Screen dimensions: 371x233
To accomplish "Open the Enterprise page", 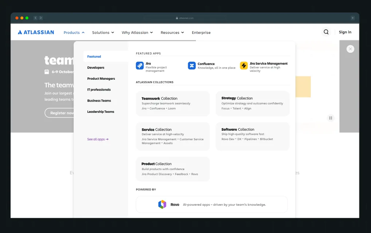I will [x=201, y=33].
